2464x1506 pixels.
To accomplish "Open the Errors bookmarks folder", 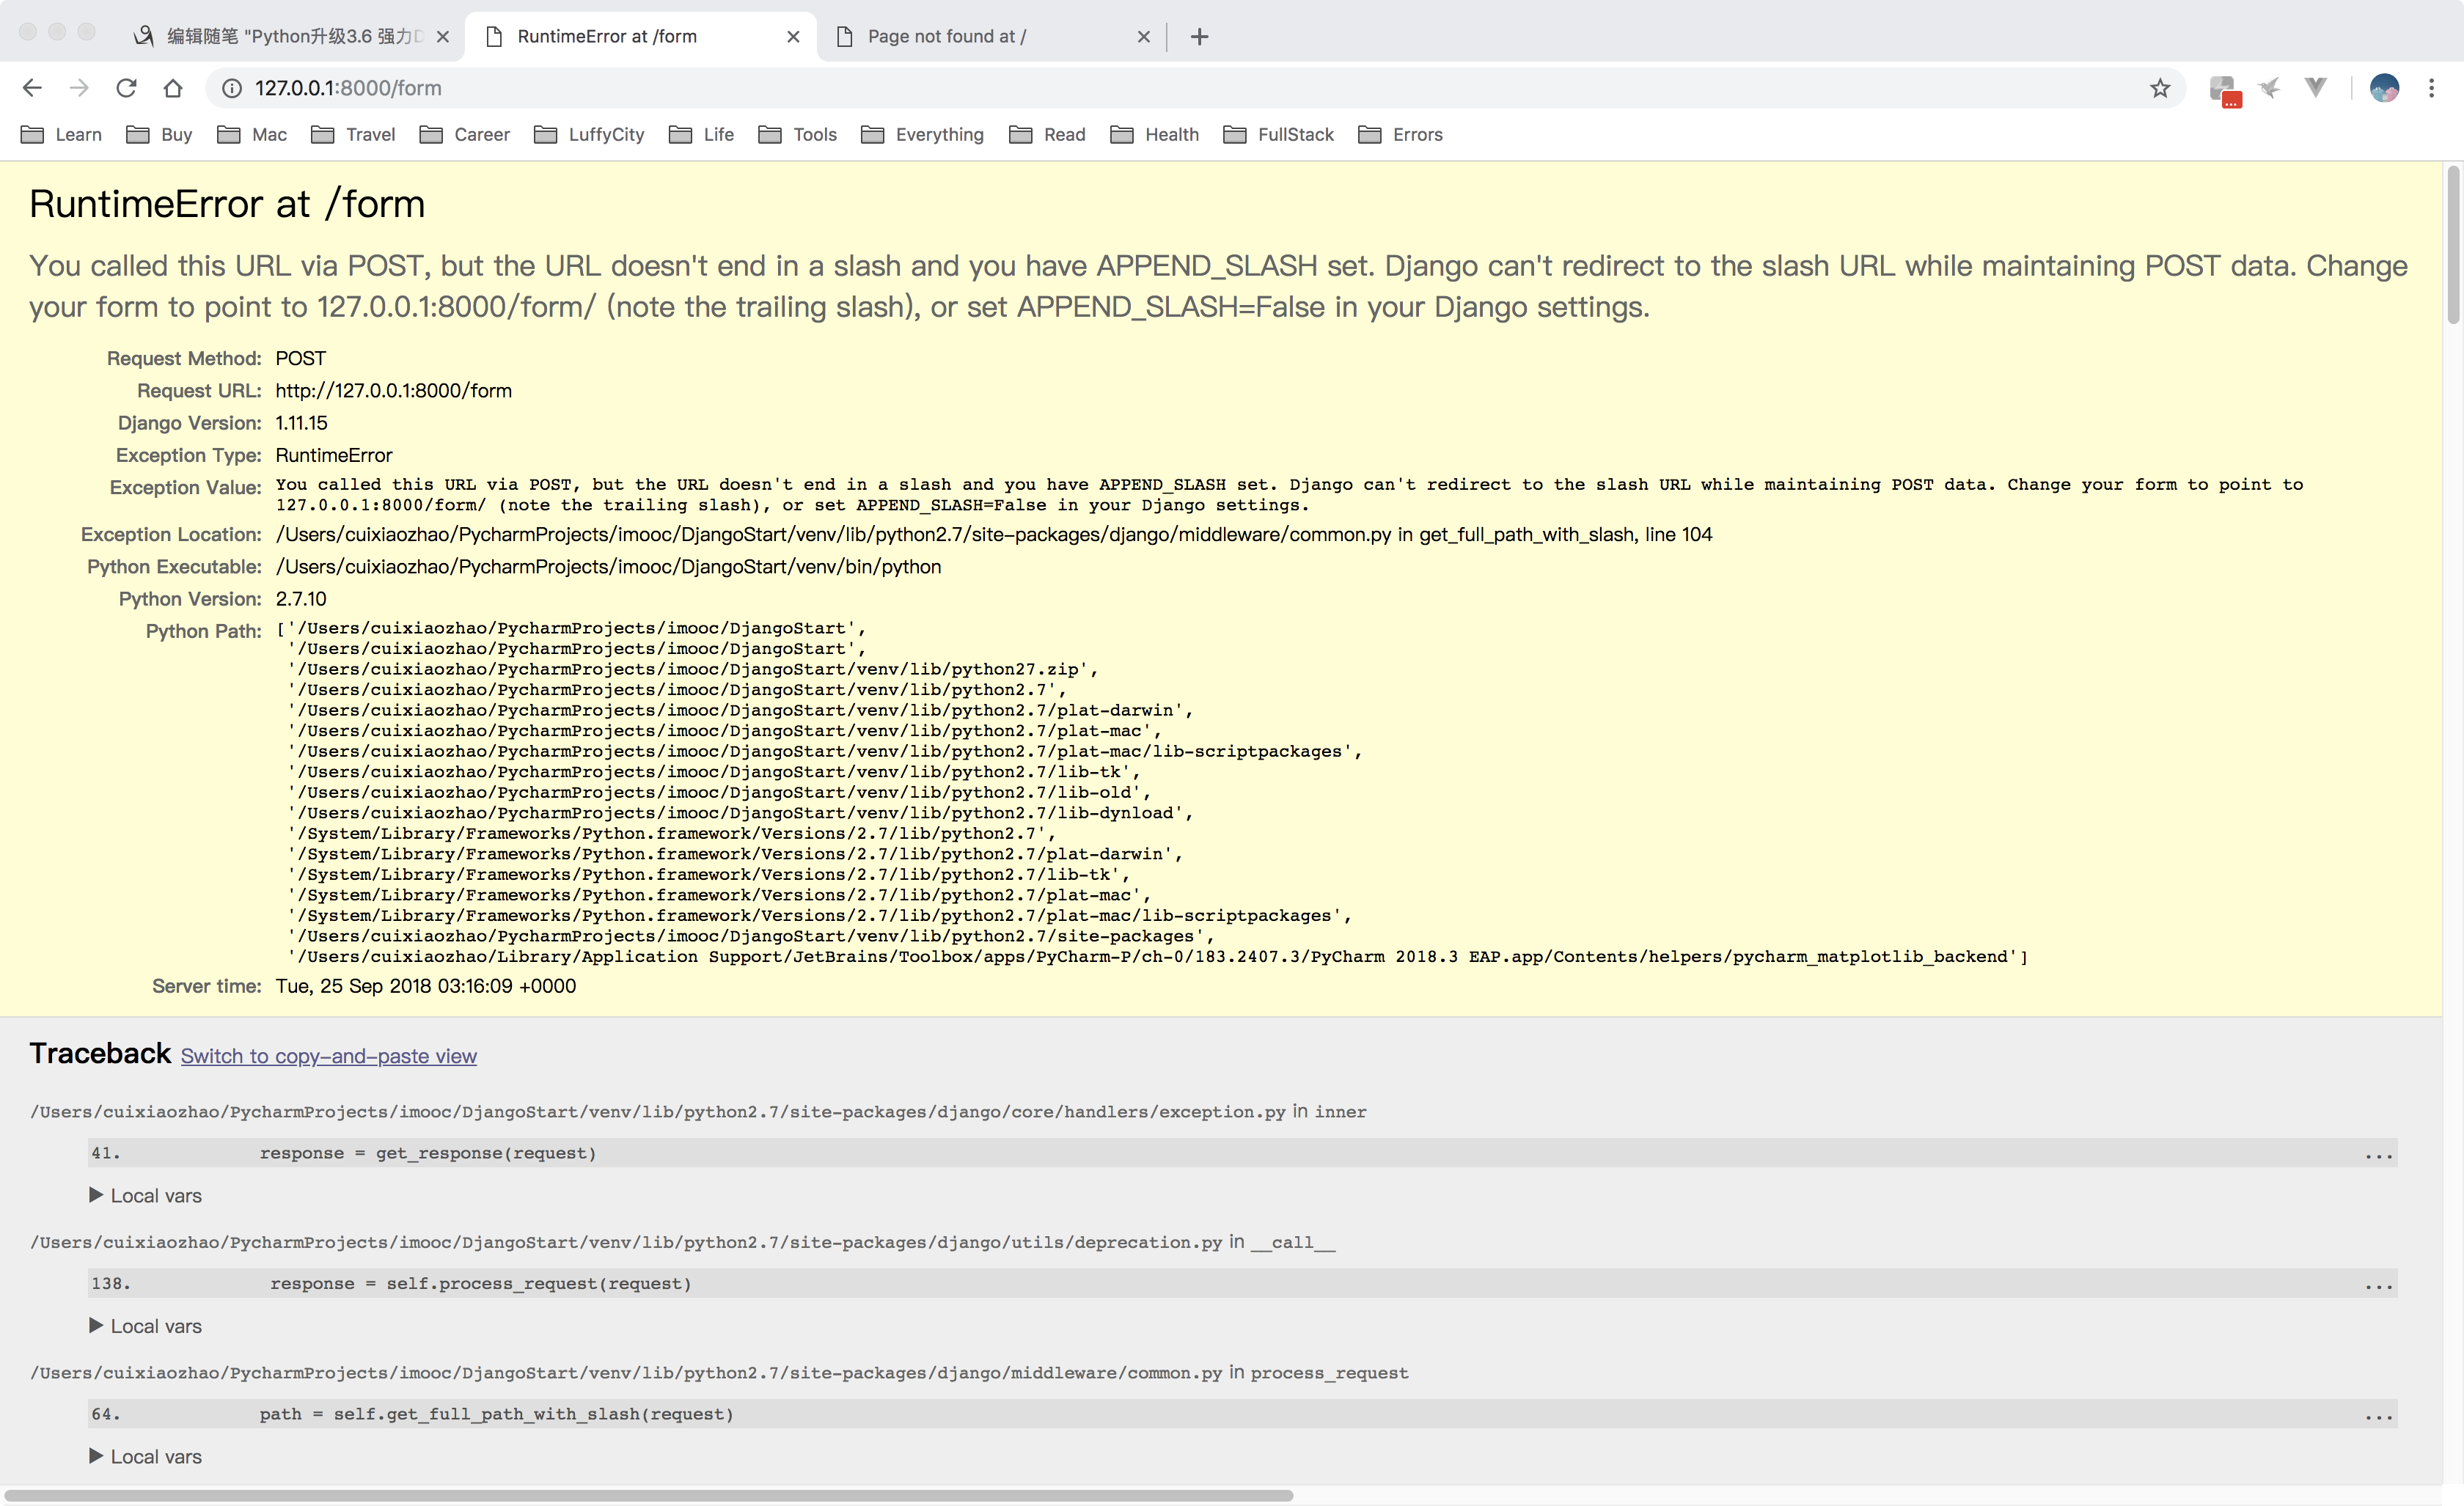I will (x=1400, y=134).
